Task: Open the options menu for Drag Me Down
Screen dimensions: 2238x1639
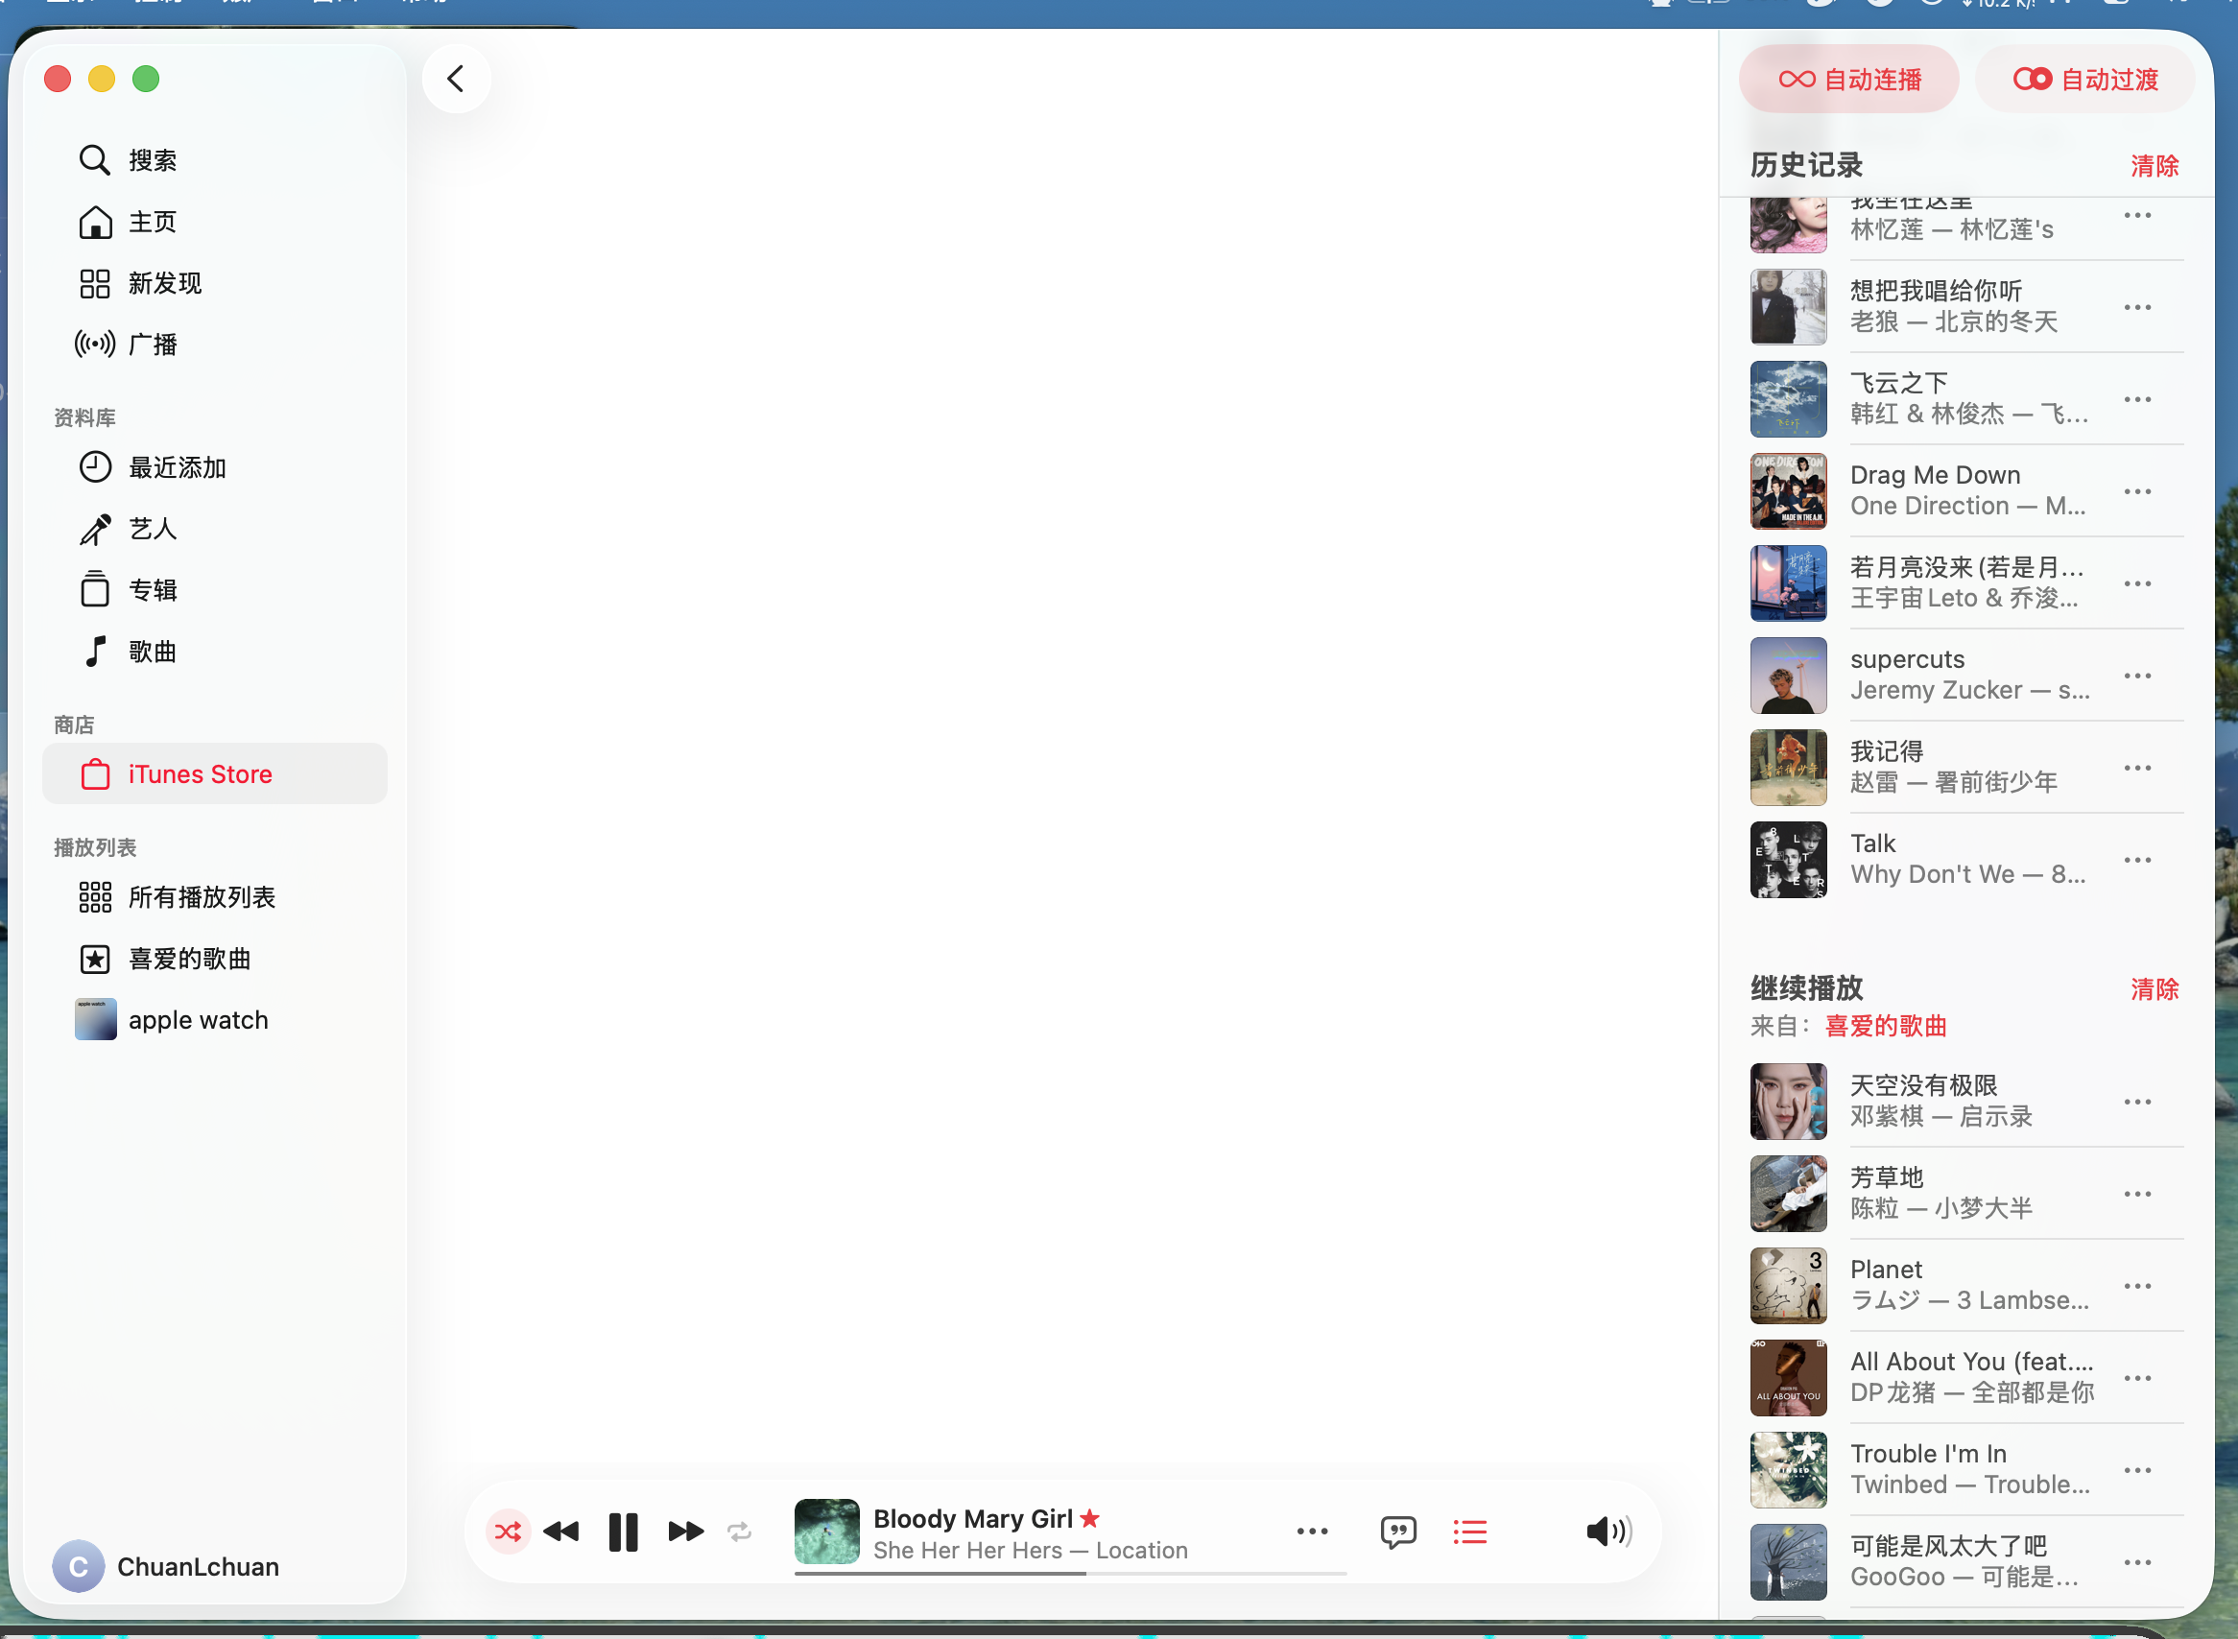Action: pyautogui.click(x=2137, y=491)
